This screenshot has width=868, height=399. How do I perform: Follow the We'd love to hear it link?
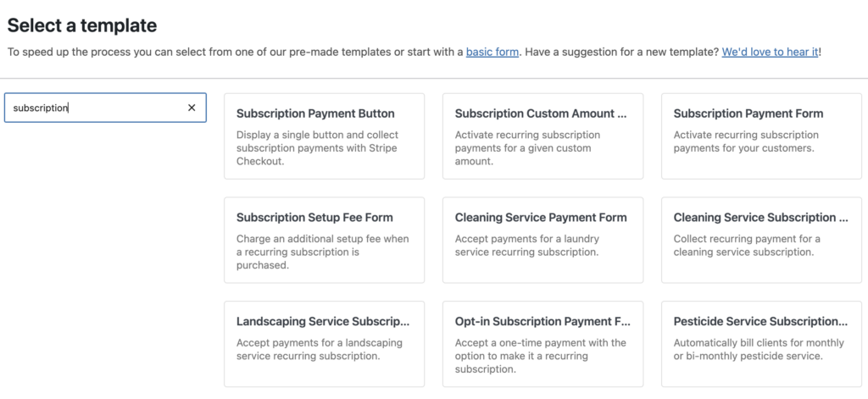770,52
